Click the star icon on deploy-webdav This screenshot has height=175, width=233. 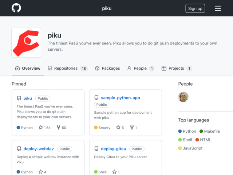[x=41, y=172]
